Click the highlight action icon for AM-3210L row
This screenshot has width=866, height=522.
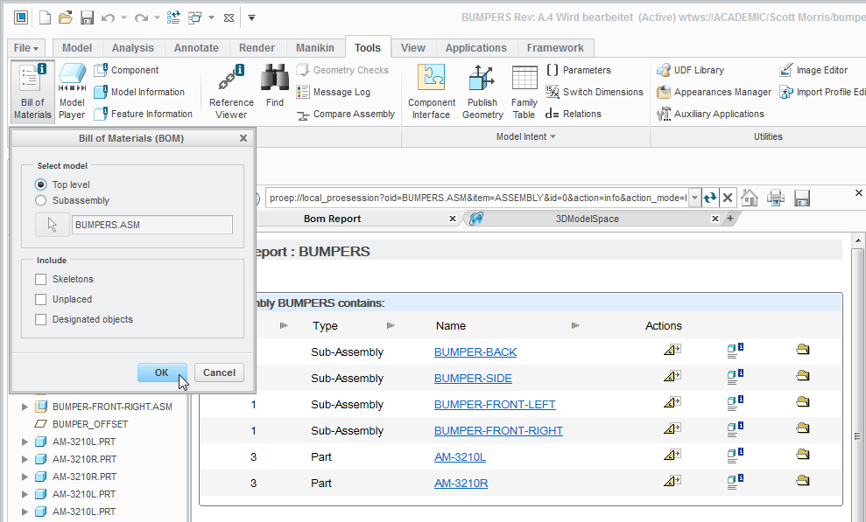672,455
